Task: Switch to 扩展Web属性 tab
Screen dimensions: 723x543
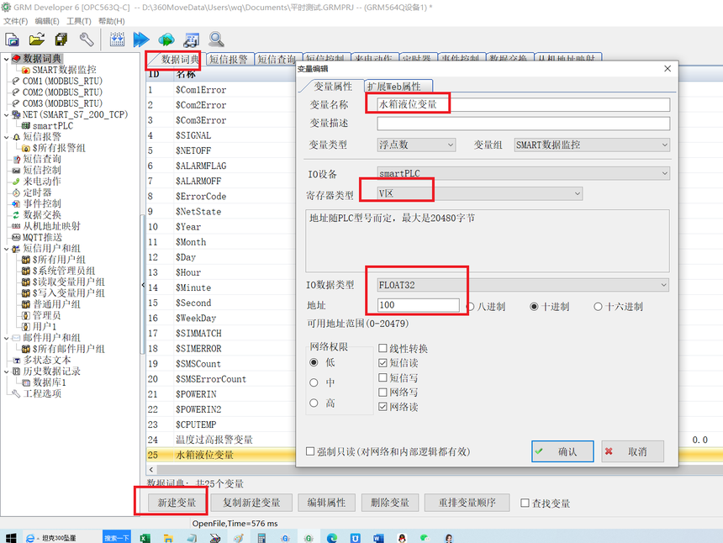Action: pos(398,87)
